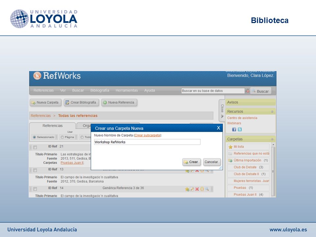
Task: View reference 14 with magnifier icon
Action: [x=207, y=189]
